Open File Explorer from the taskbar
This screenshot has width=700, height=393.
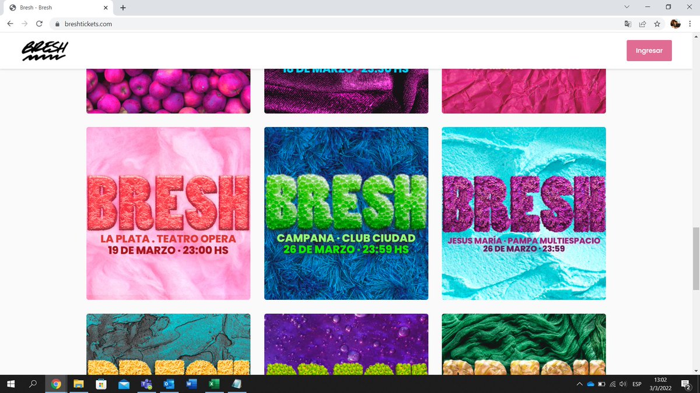click(79, 384)
